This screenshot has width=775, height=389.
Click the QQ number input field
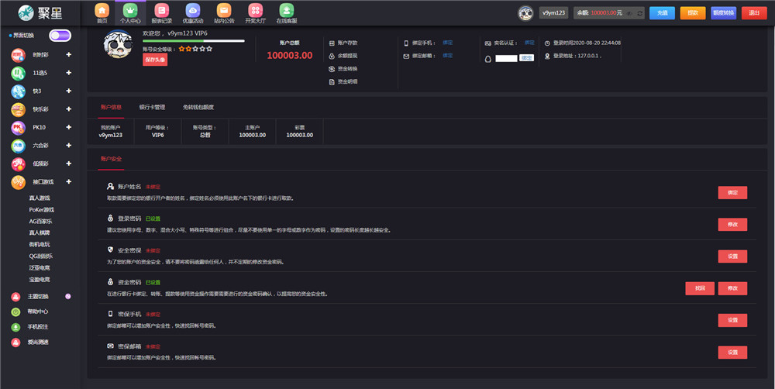[x=506, y=58]
